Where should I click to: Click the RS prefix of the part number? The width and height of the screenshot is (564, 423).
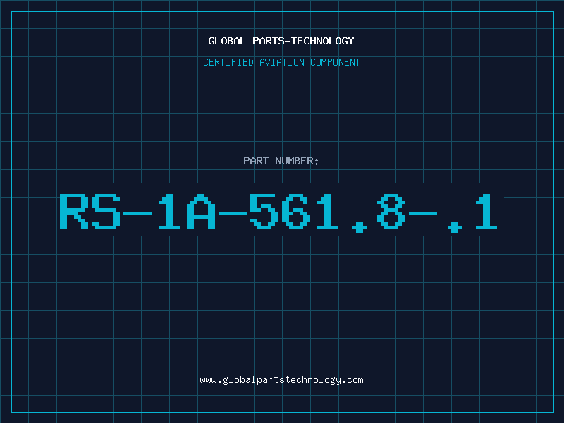[90, 211]
